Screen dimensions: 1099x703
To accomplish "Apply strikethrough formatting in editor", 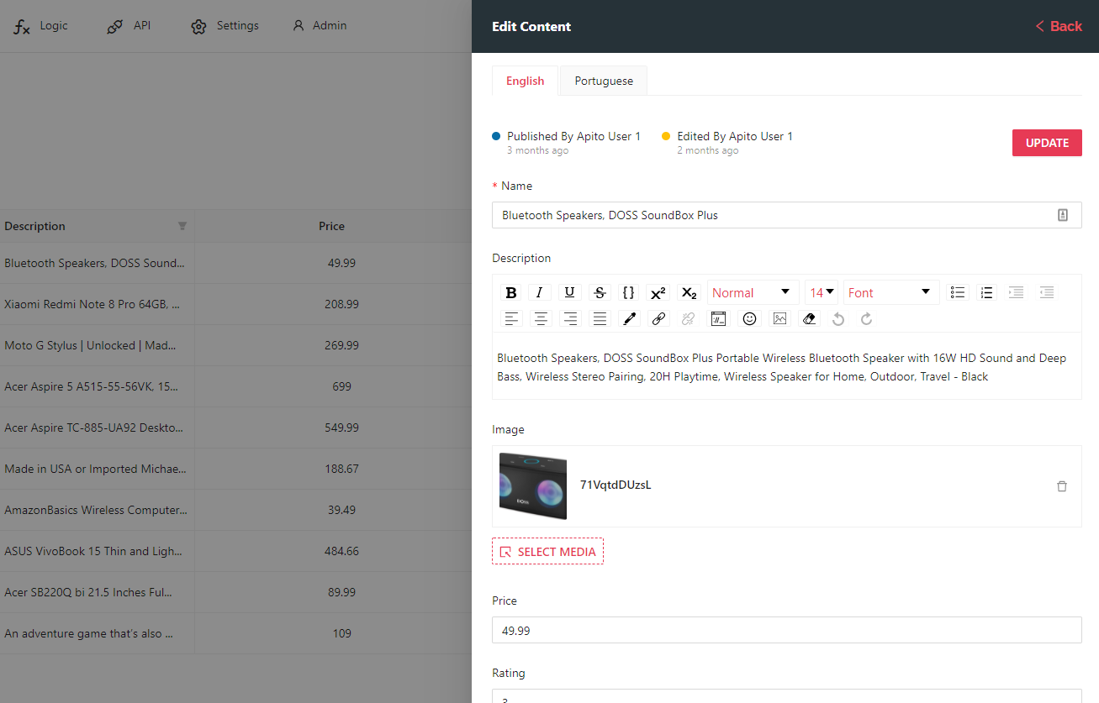I will 600,292.
